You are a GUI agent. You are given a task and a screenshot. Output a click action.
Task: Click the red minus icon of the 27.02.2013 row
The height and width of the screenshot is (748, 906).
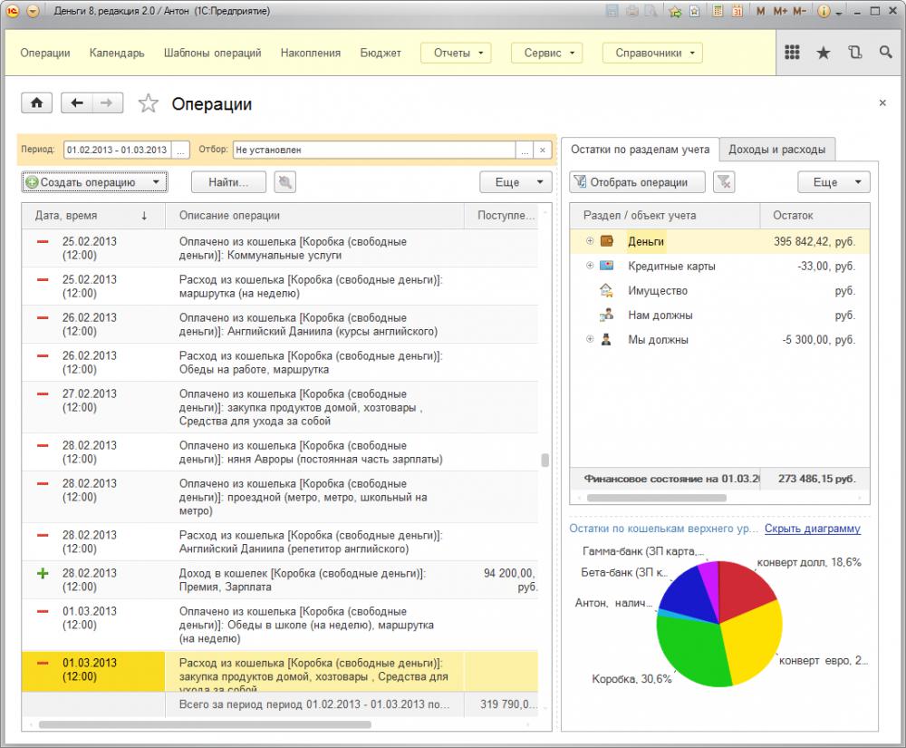pos(43,394)
